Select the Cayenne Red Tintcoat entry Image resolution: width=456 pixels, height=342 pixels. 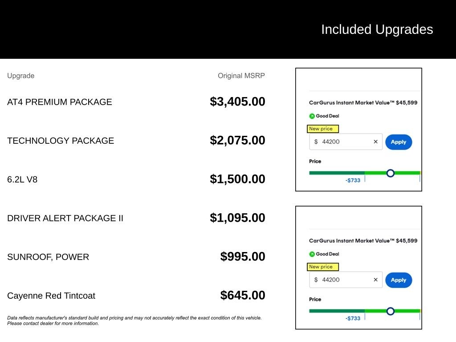(x=51, y=296)
